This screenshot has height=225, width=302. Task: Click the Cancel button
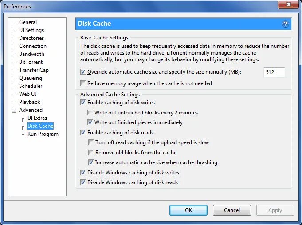tap(232, 210)
